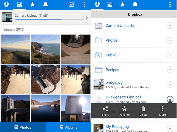
Task: Select the Photos tab icon in left screen
Action: pos(20,4)
